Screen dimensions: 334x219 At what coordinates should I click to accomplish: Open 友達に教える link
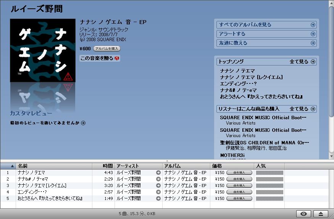click(x=266, y=43)
